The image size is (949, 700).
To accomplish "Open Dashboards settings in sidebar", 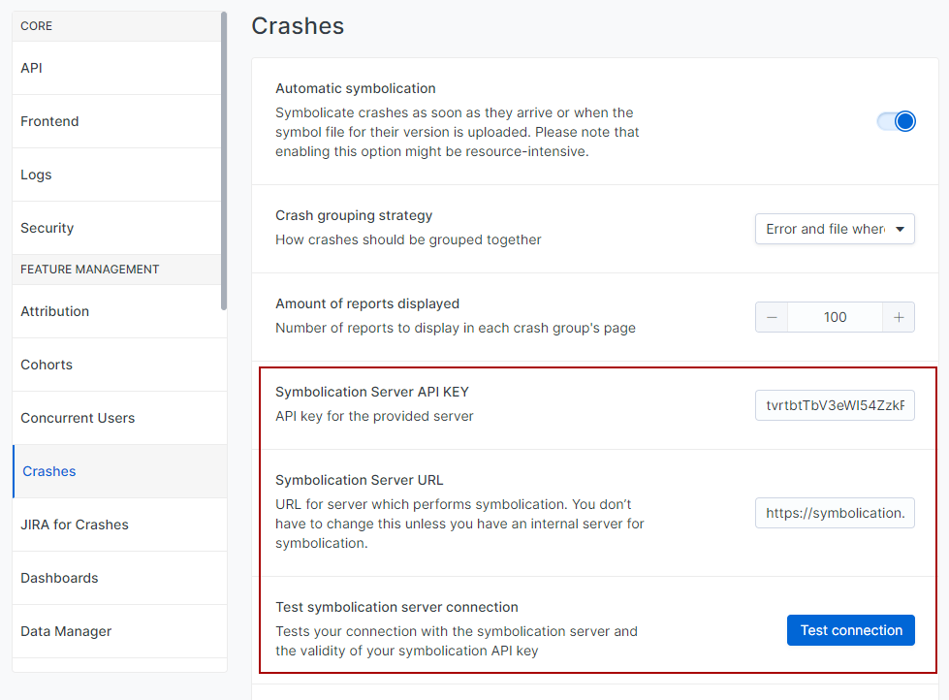I will coord(120,578).
